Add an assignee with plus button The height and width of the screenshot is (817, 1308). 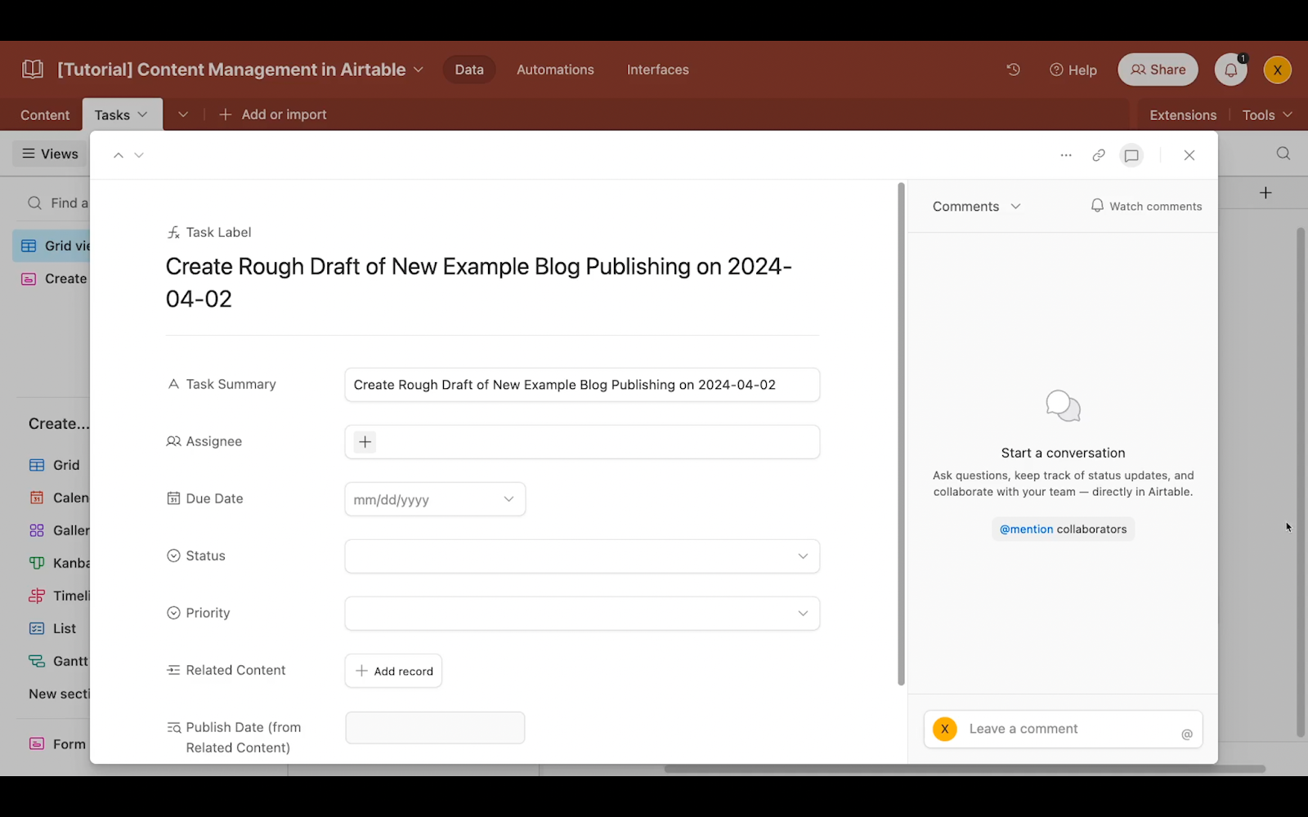tap(365, 442)
